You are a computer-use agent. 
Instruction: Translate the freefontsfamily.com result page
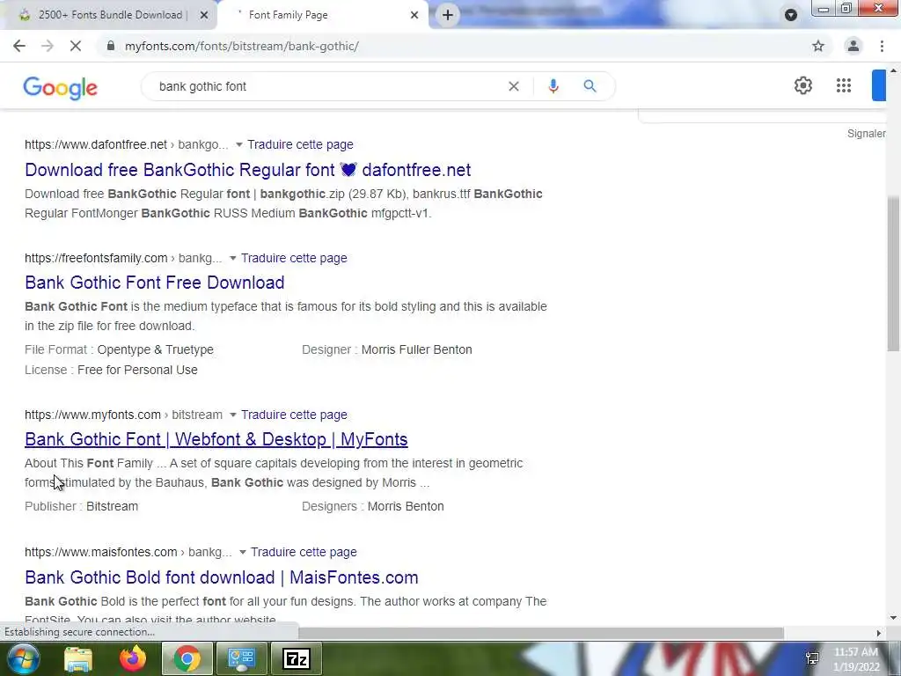click(x=294, y=258)
